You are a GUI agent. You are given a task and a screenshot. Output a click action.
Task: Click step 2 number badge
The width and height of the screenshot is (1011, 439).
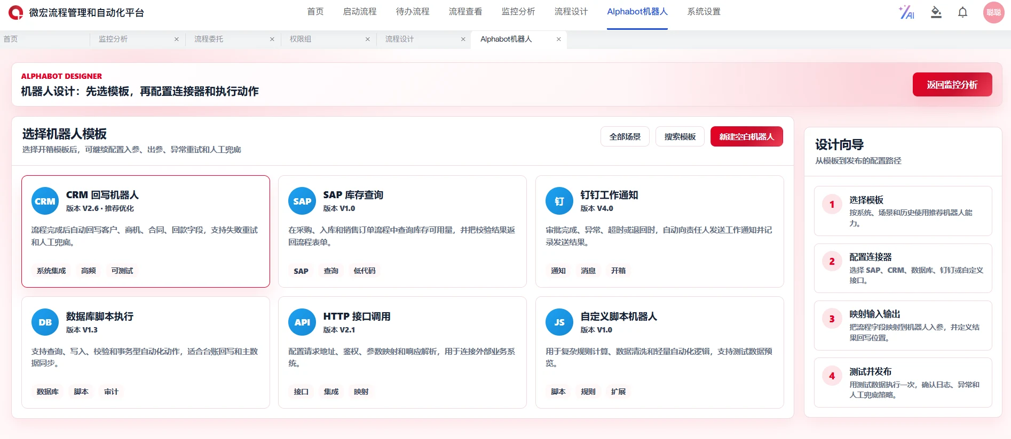click(832, 261)
